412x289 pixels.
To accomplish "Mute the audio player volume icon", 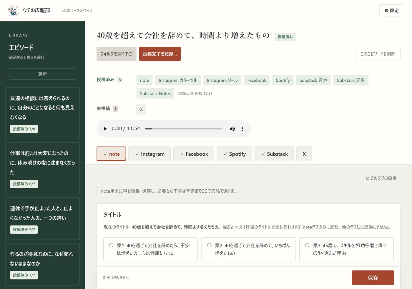I will click(232, 129).
